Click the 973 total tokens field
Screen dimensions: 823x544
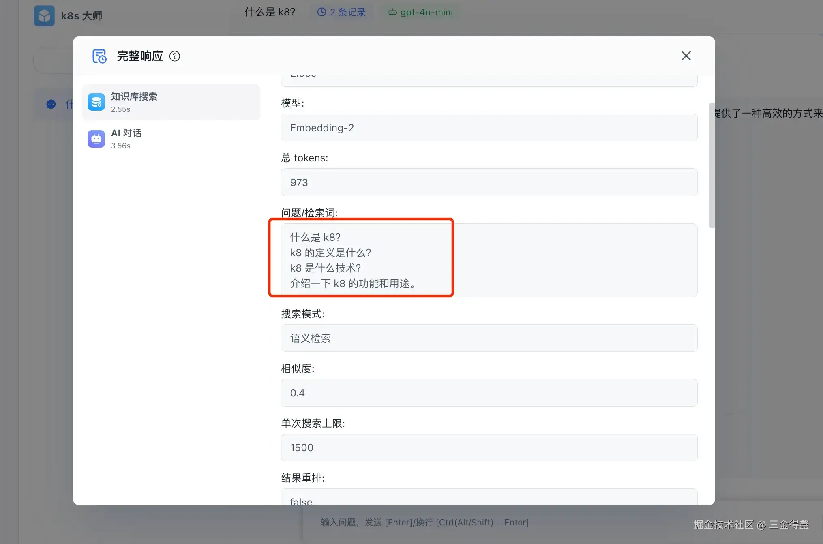coord(489,182)
